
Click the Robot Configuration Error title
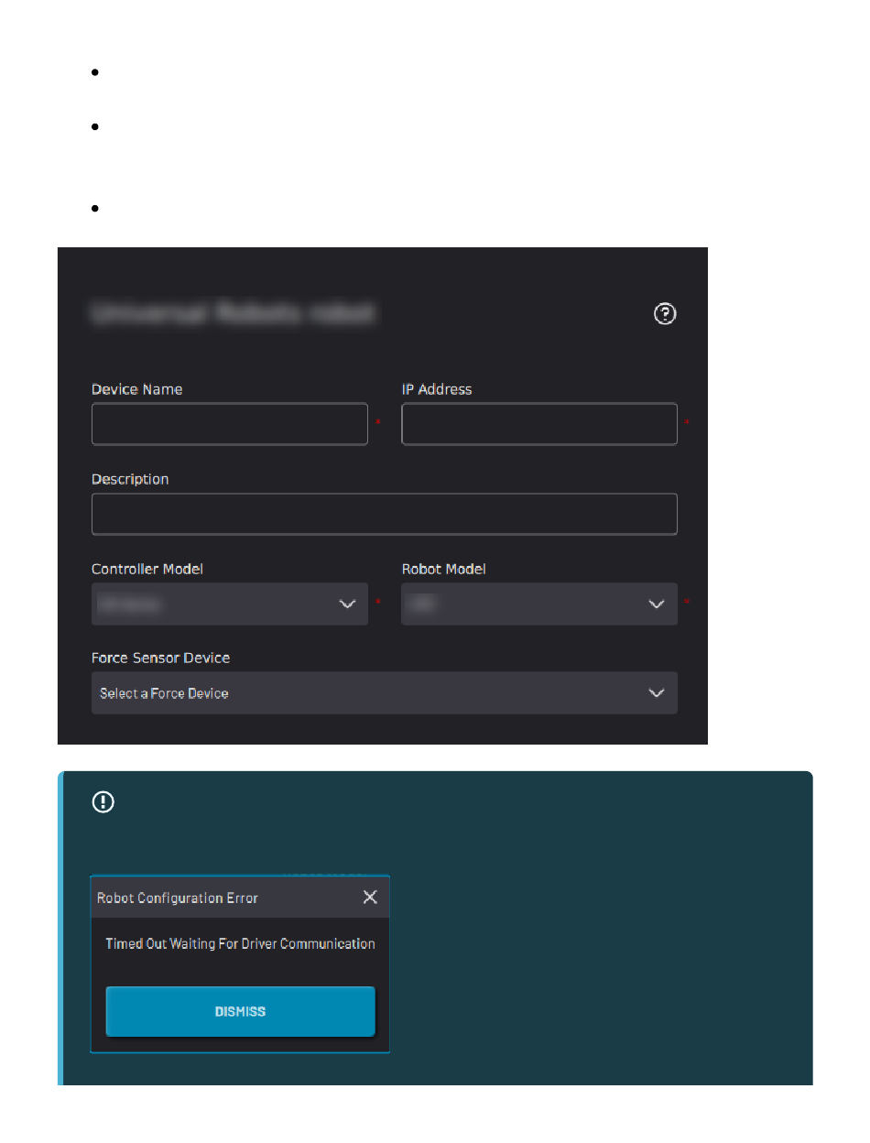pyautogui.click(x=178, y=898)
